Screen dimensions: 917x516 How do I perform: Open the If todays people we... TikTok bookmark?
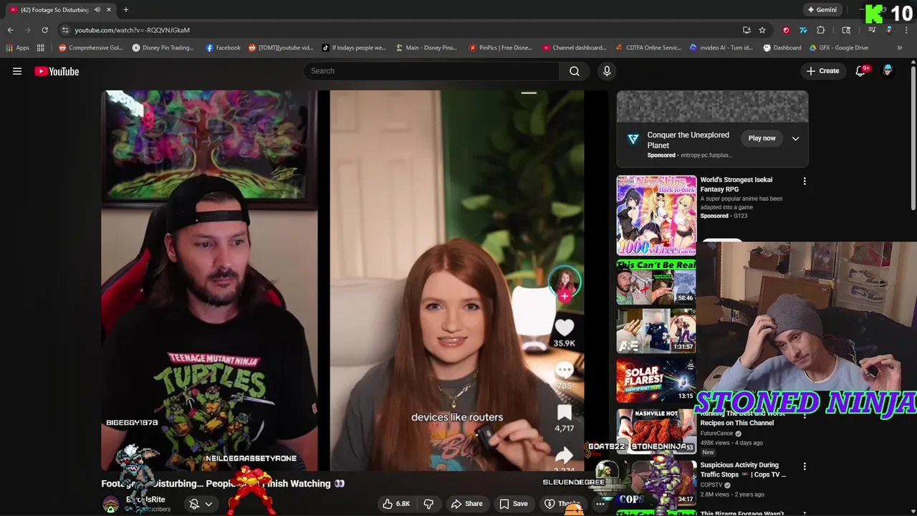[x=354, y=48]
